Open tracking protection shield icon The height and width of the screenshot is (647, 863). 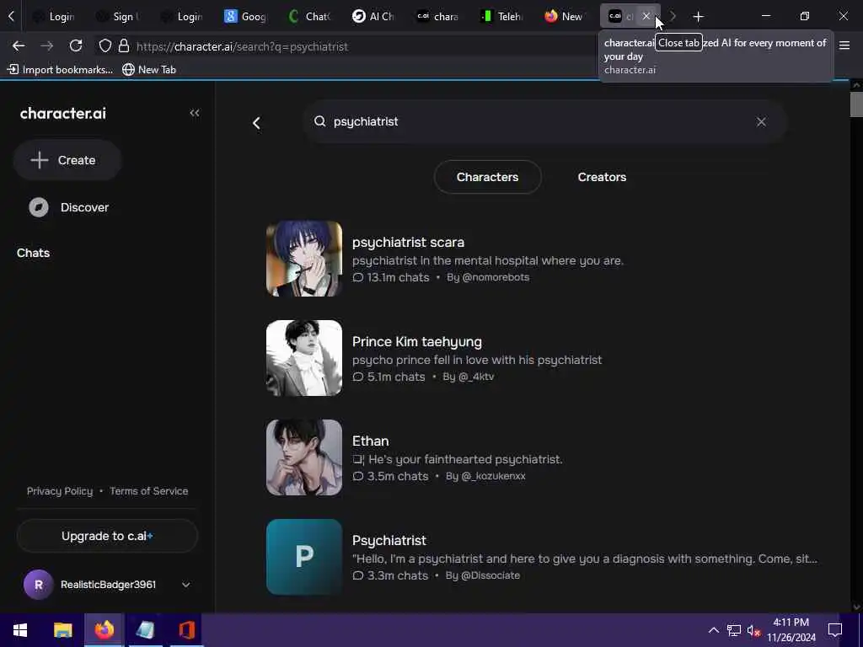point(105,46)
